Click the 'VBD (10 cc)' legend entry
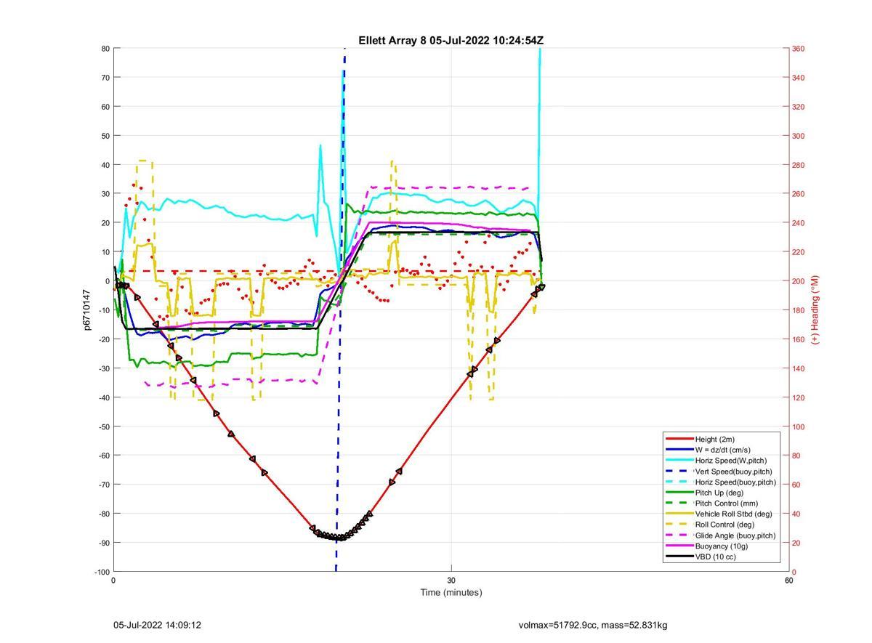 (716, 557)
